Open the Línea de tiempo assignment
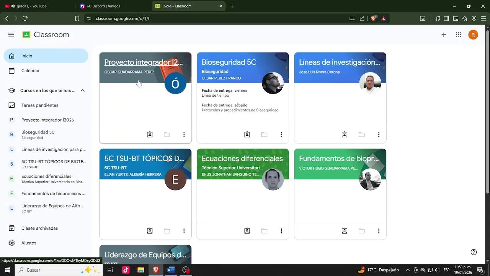The width and height of the screenshot is (490, 276). point(216,95)
